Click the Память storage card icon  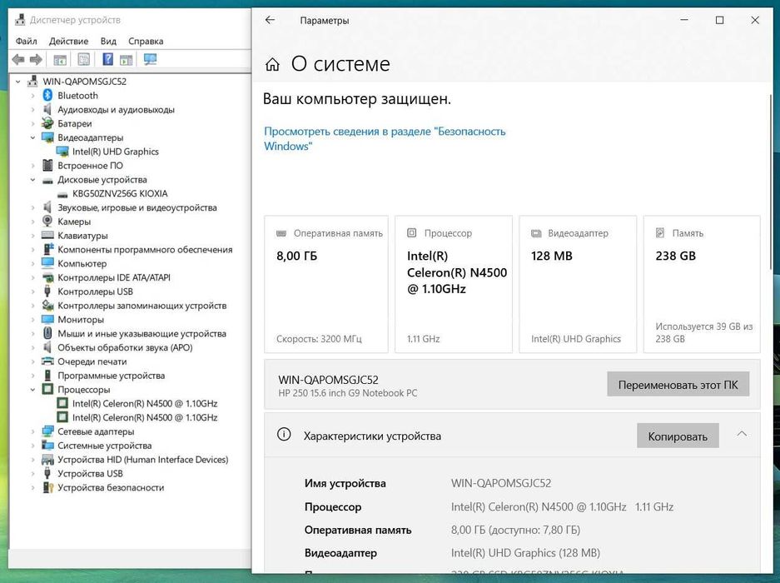click(660, 232)
